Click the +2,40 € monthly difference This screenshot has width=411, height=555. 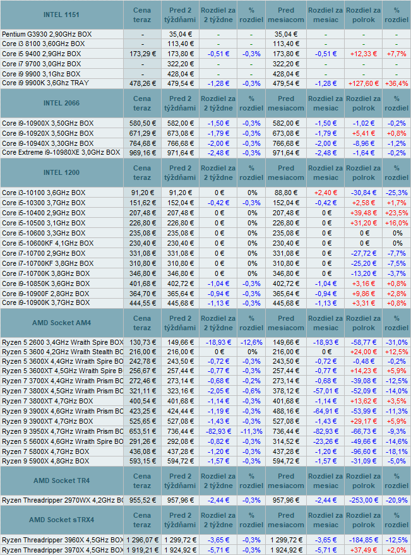pyautogui.click(x=326, y=193)
